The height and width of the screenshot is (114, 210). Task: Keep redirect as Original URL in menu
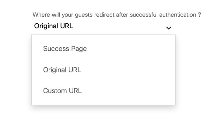(x=103, y=70)
